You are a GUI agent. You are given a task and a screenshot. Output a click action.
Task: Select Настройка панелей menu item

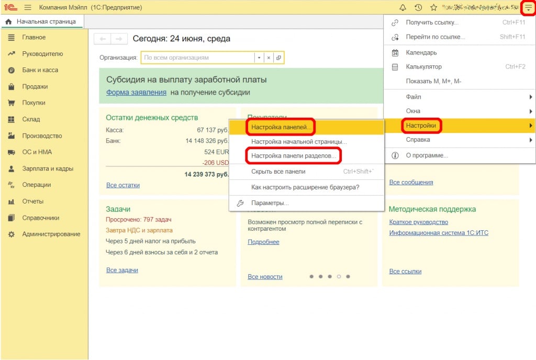pyautogui.click(x=281, y=127)
